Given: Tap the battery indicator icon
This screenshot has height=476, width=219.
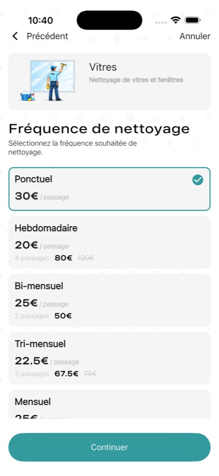Looking at the screenshot, I should click(x=193, y=20).
